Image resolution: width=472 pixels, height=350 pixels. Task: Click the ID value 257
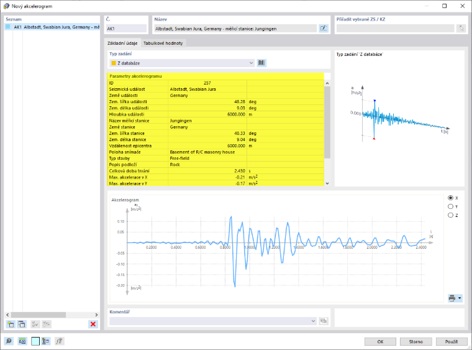click(x=207, y=83)
